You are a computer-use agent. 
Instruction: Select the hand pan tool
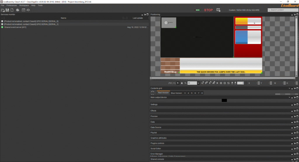pos(182,83)
